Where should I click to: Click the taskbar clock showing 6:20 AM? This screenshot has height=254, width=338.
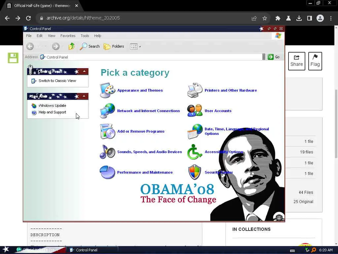click(x=326, y=250)
